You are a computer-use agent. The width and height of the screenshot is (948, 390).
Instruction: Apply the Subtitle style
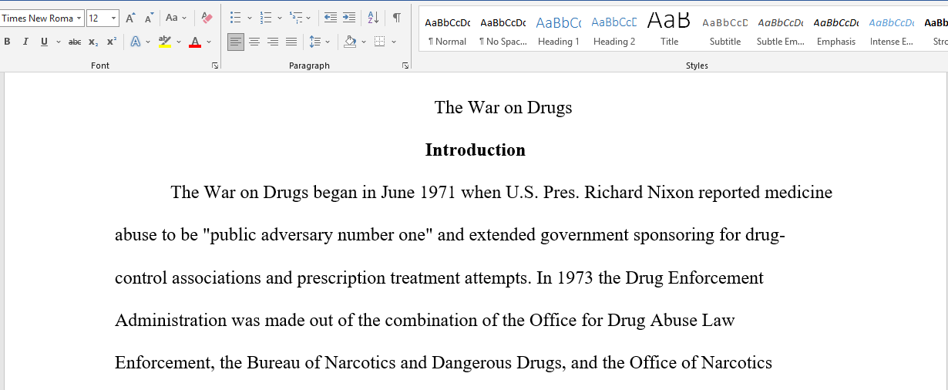coord(725,31)
